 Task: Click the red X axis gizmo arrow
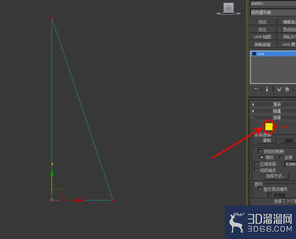80,200
